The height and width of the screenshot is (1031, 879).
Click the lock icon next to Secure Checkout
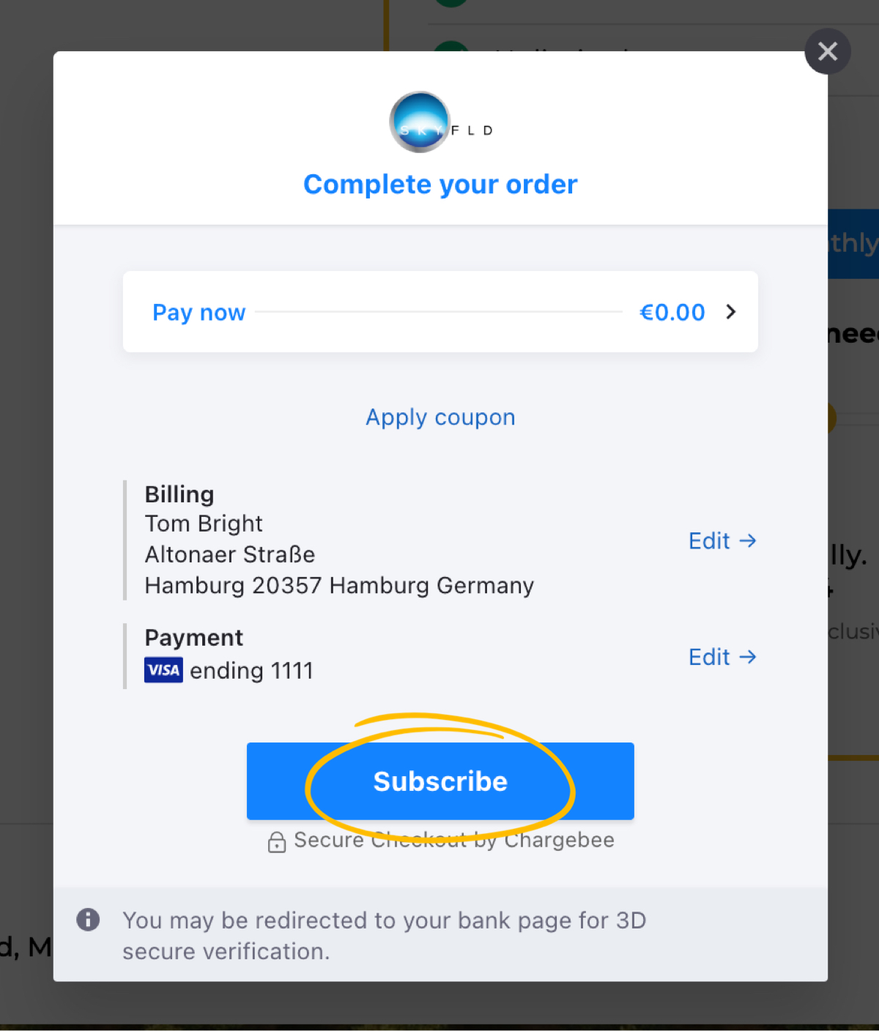pos(277,842)
